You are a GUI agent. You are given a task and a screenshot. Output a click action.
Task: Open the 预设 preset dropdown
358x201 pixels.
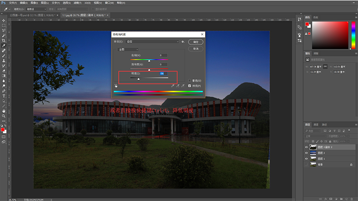(152, 42)
